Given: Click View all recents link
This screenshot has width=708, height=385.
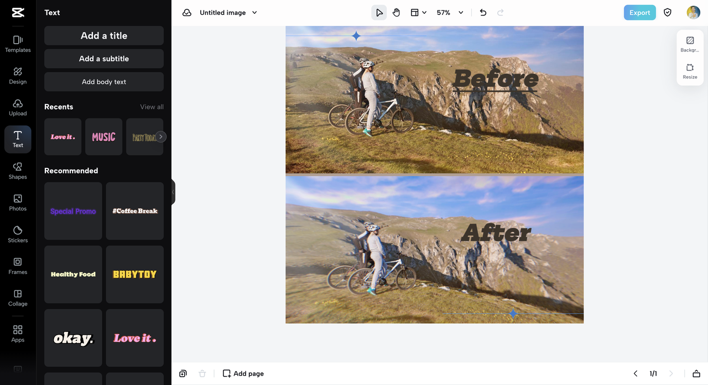Looking at the screenshot, I should point(152,107).
